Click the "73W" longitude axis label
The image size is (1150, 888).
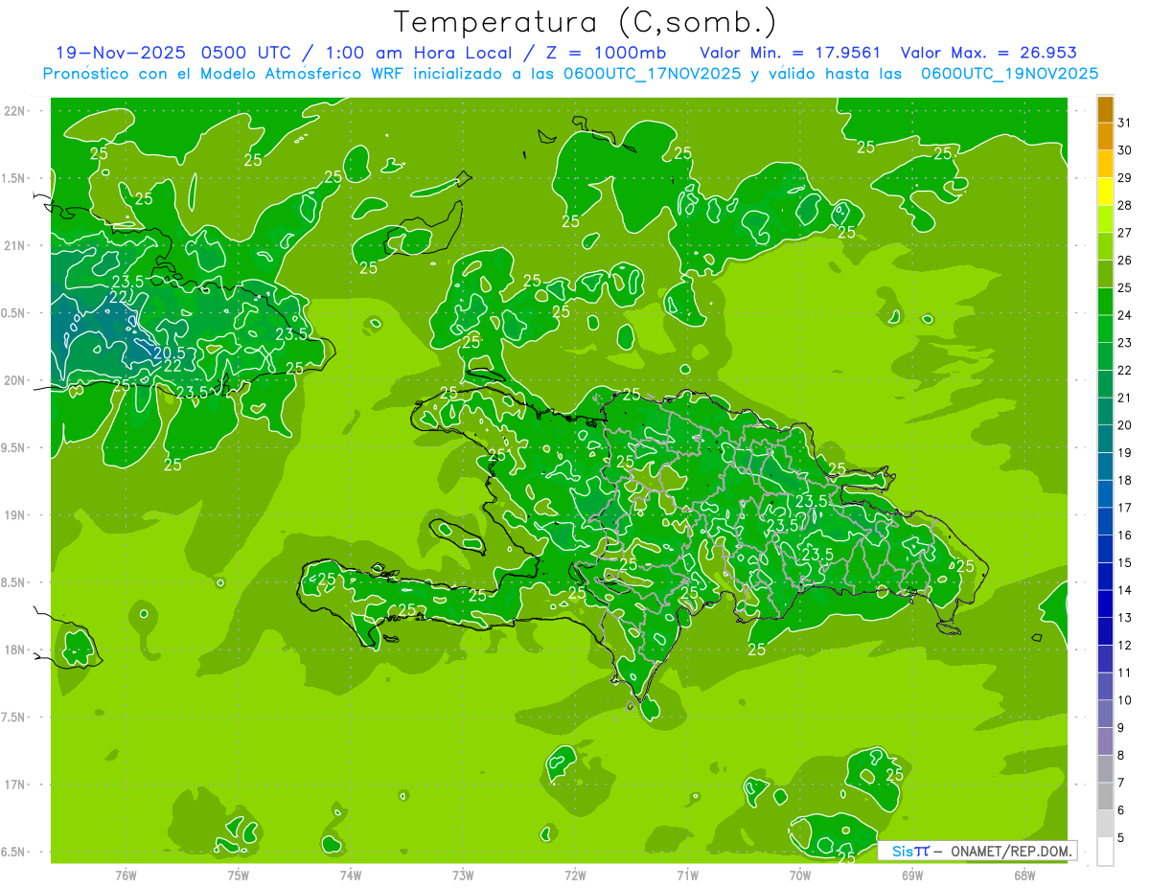pyautogui.click(x=463, y=876)
